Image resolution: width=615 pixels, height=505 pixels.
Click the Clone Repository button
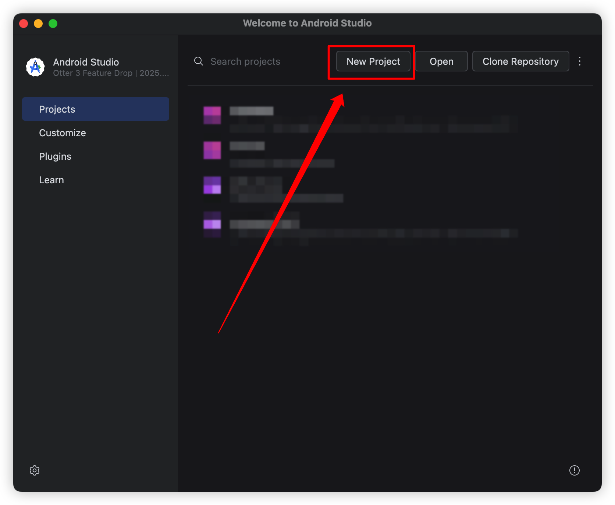click(x=520, y=61)
